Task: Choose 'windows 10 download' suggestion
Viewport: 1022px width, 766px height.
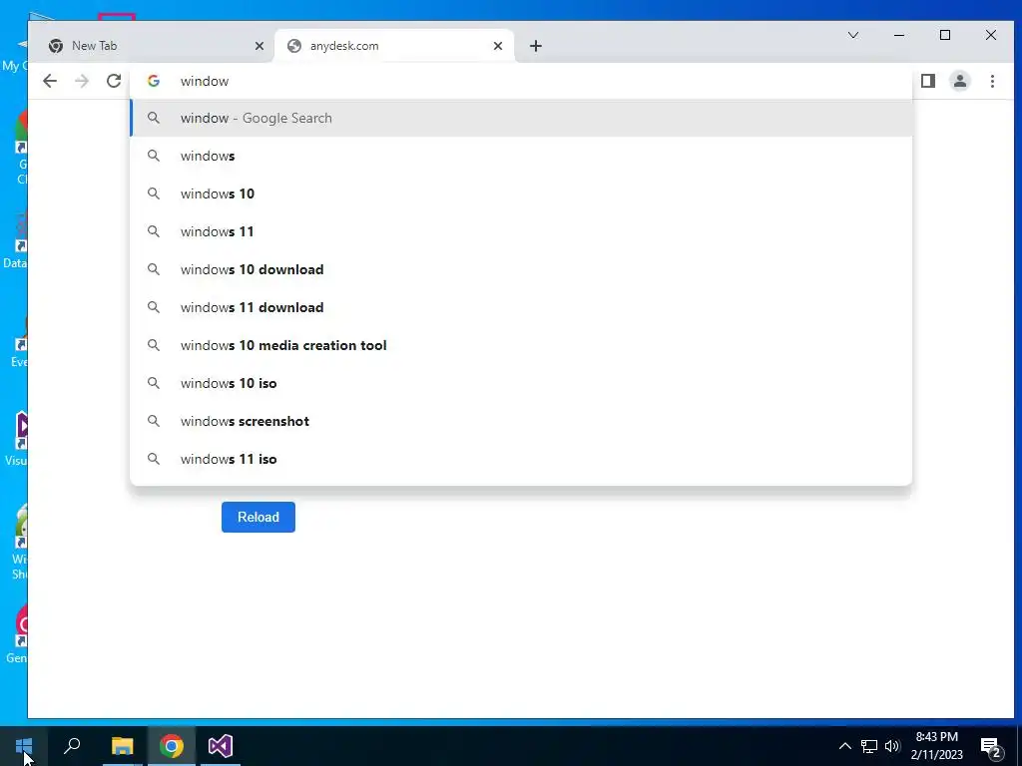Action: click(x=521, y=269)
